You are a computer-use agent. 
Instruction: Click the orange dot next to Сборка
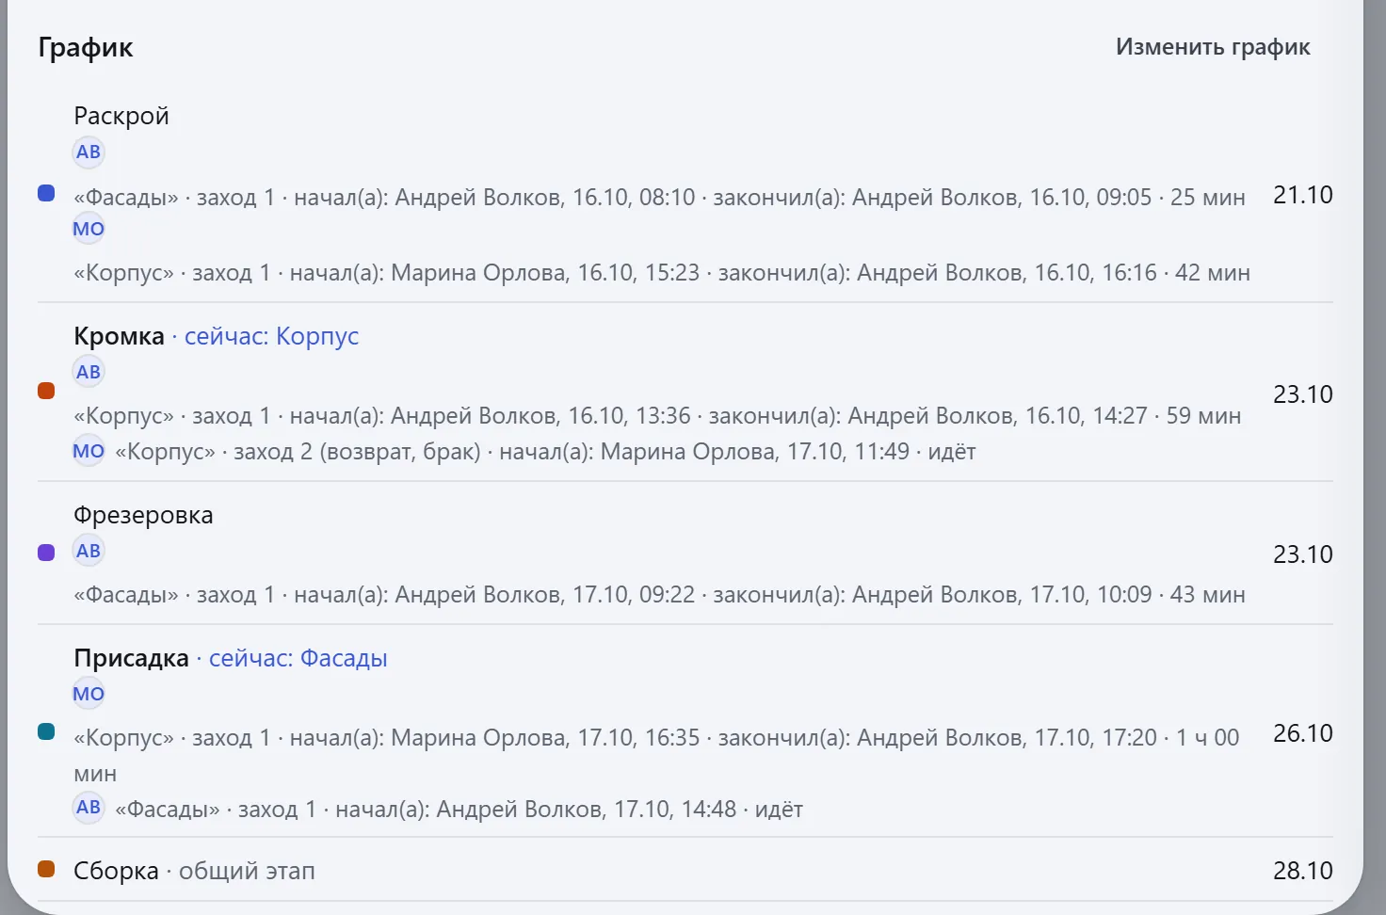46,869
